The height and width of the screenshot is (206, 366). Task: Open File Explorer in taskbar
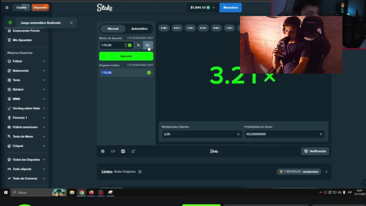tap(72, 193)
